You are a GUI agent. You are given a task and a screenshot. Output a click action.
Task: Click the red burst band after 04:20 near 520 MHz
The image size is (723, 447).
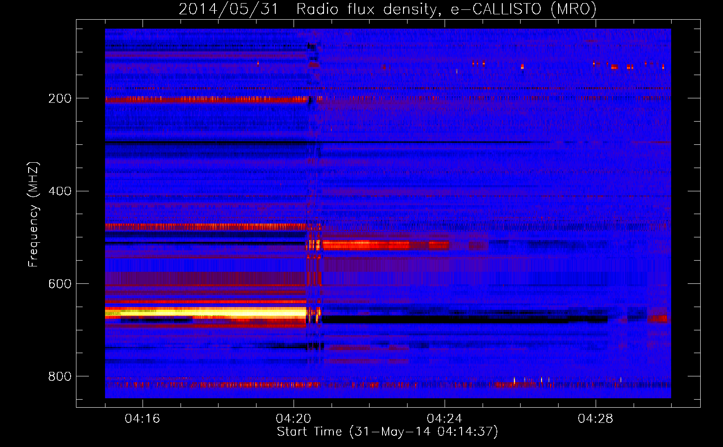click(385, 245)
